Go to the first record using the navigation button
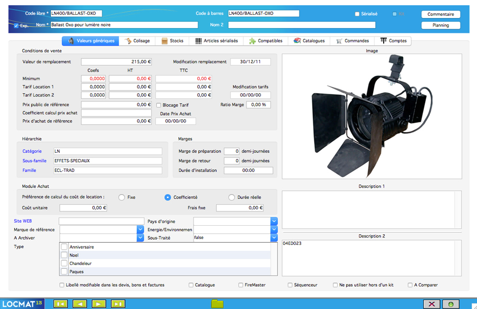Image resolution: width=477 pixels, height=309 pixels. (60, 304)
